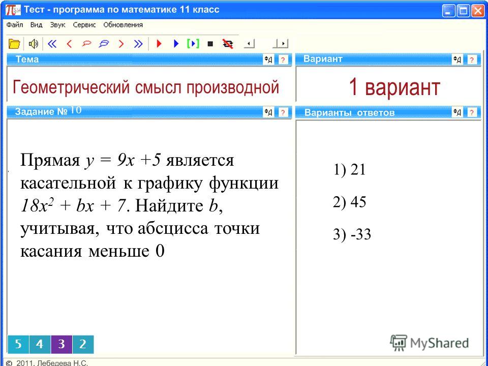Click the pi application icon in title bar
This screenshot has width=488, height=366.
[x=13, y=10]
